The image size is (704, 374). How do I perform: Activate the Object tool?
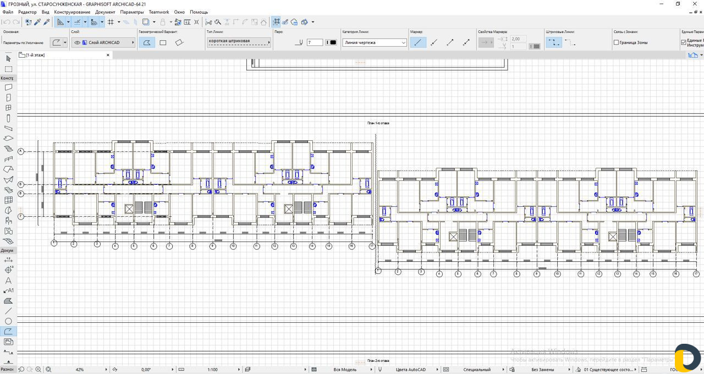(8, 221)
